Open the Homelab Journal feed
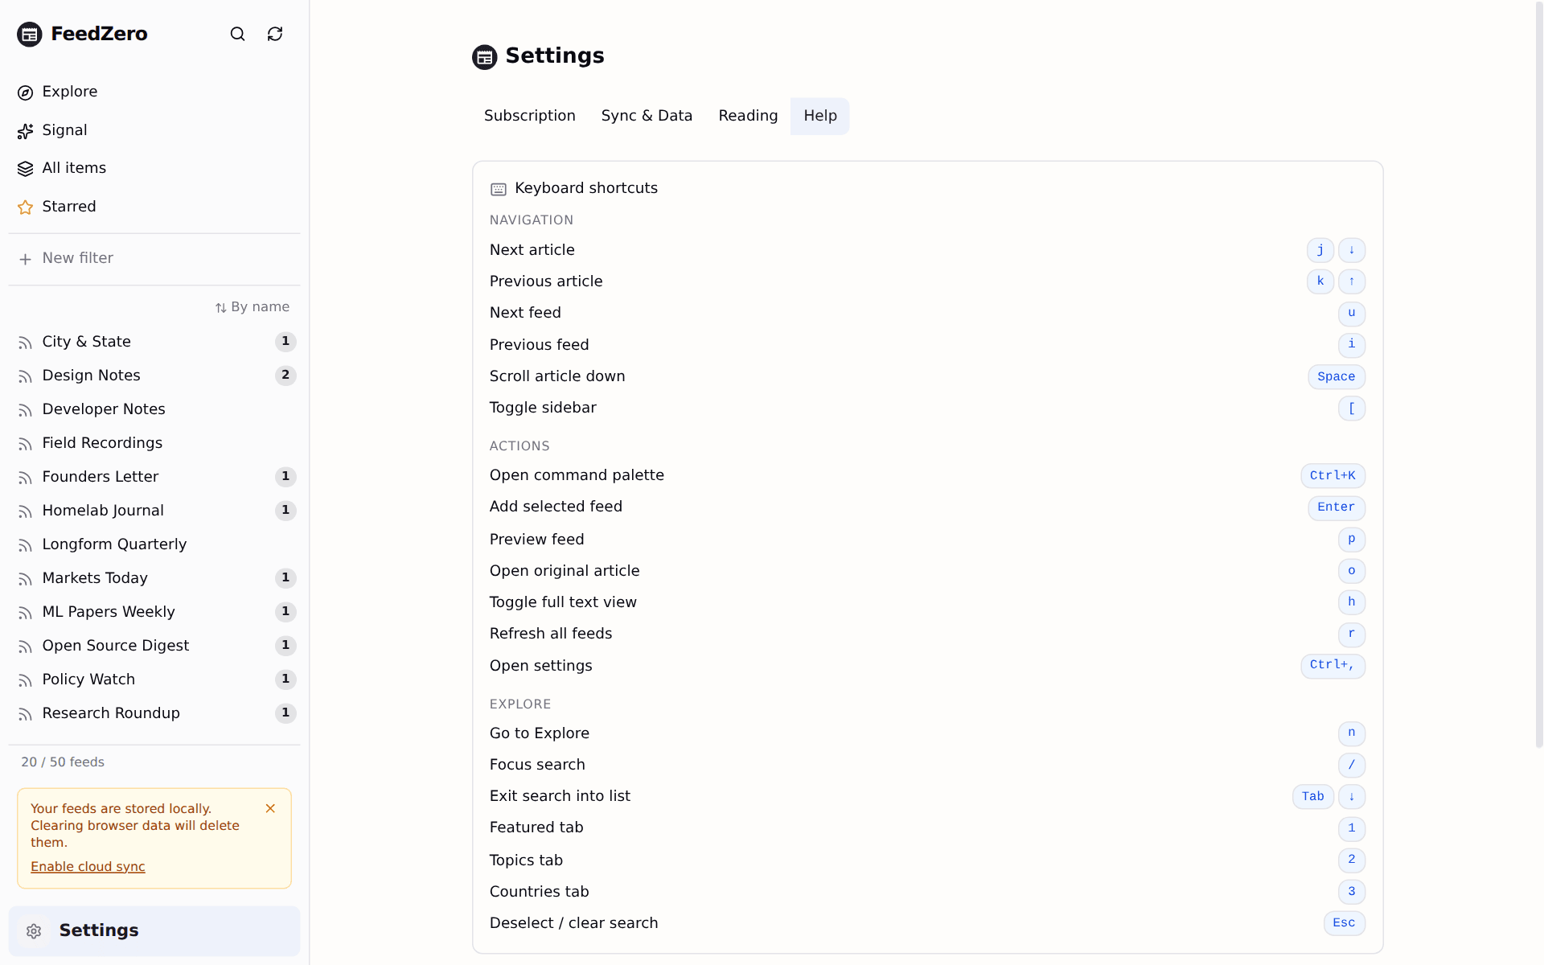The height and width of the screenshot is (965, 1544). pos(154,511)
